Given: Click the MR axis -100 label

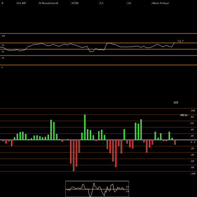Looking at the screenshot, I should point(193,174).
